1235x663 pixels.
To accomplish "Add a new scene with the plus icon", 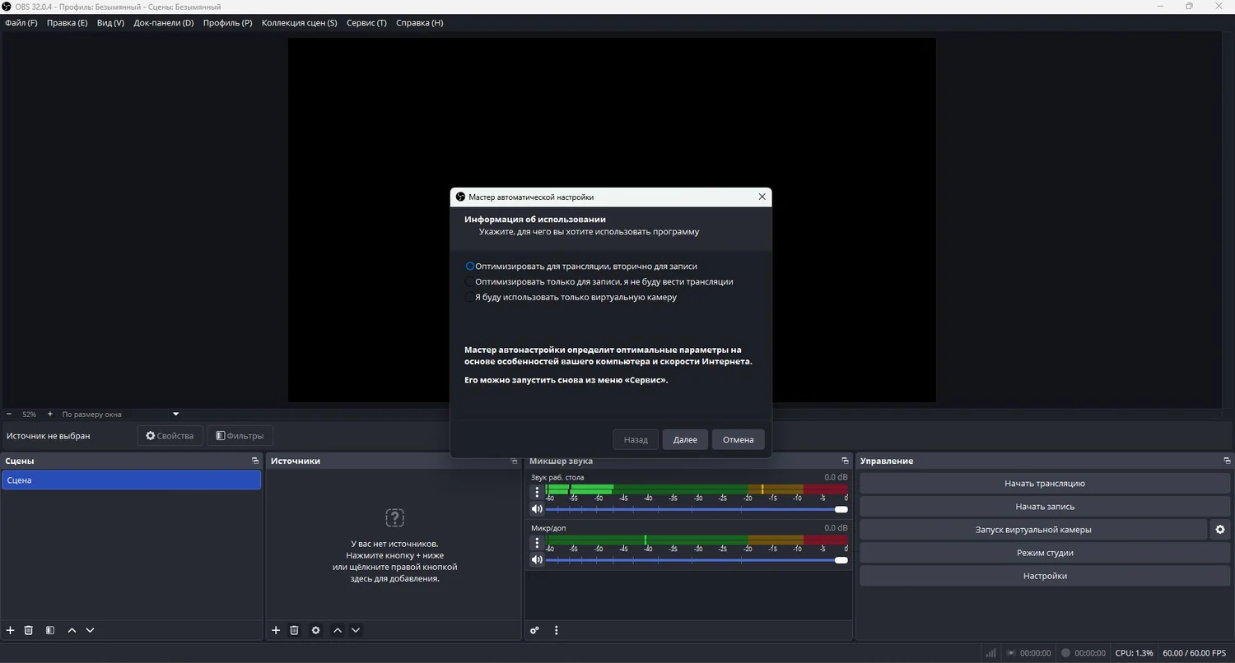I will (x=11, y=630).
